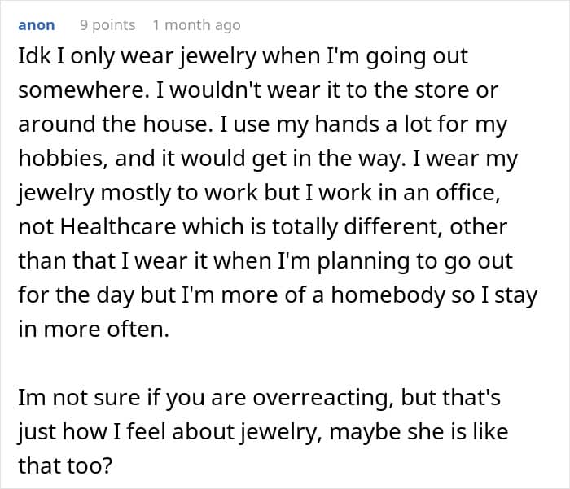Viewport: 570px width, 489px height.
Task: Click the phrase 'Im not sure'
Action: (x=79, y=397)
